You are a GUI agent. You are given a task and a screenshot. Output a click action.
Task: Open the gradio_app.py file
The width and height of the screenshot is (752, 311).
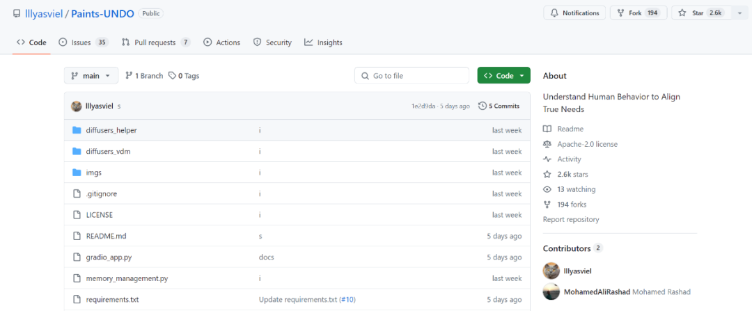pyautogui.click(x=109, y=257)
